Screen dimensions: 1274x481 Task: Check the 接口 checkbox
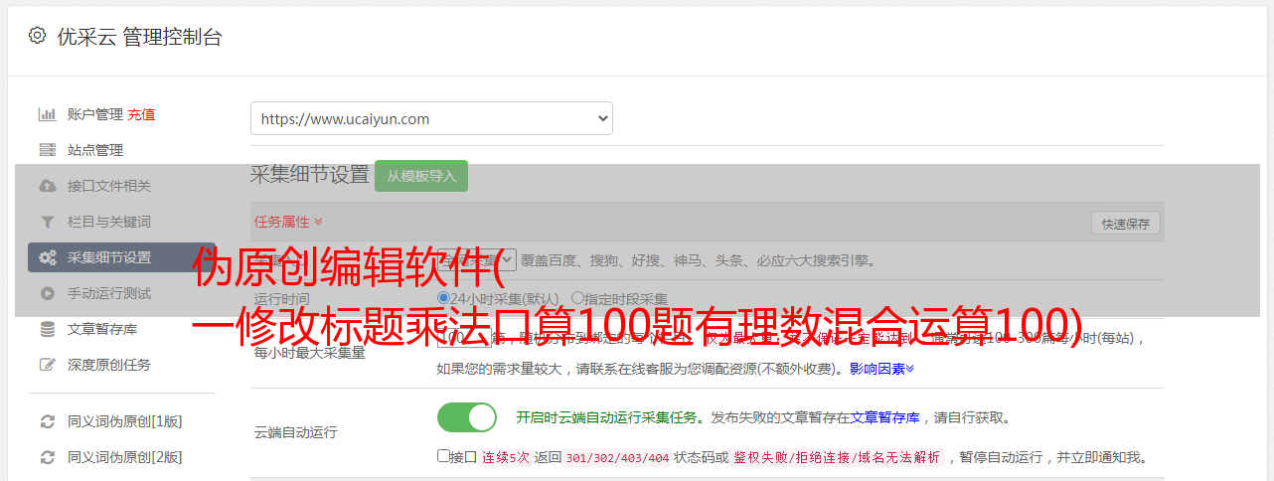pyautogui.click(x=443, y=457)
